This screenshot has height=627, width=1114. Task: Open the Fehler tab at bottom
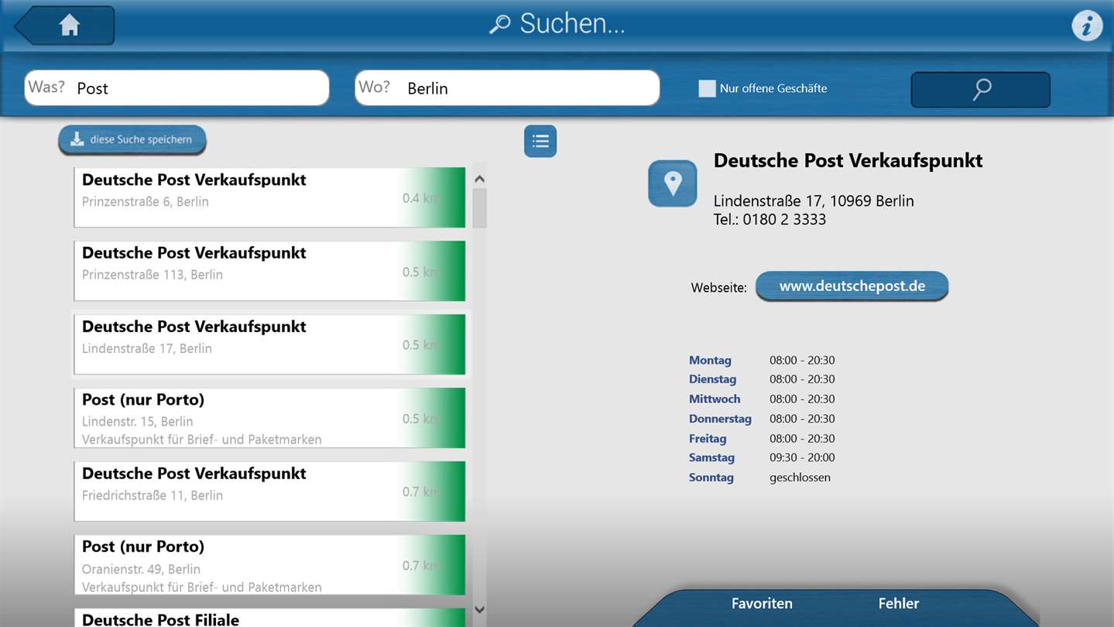(x=899, y=603)
